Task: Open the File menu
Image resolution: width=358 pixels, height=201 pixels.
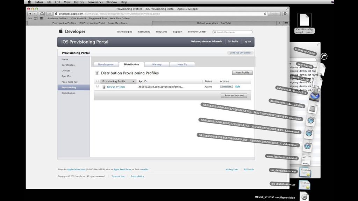Action: [49, 2]
